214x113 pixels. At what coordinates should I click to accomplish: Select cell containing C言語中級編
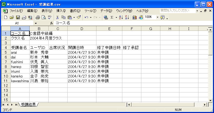pyautogui.click(x=39, y=33)
